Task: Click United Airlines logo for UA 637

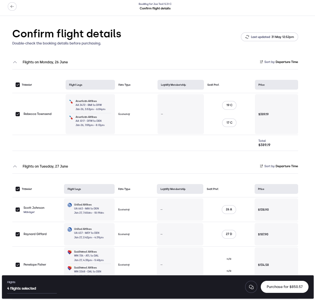Action: (x=69, y=230)
